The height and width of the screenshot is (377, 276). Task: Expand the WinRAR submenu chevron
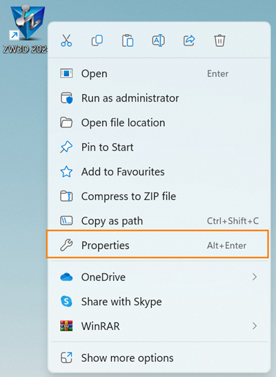[x=255, y=326]
